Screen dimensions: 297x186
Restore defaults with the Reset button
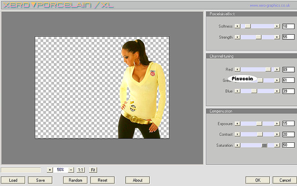(102, 180)
